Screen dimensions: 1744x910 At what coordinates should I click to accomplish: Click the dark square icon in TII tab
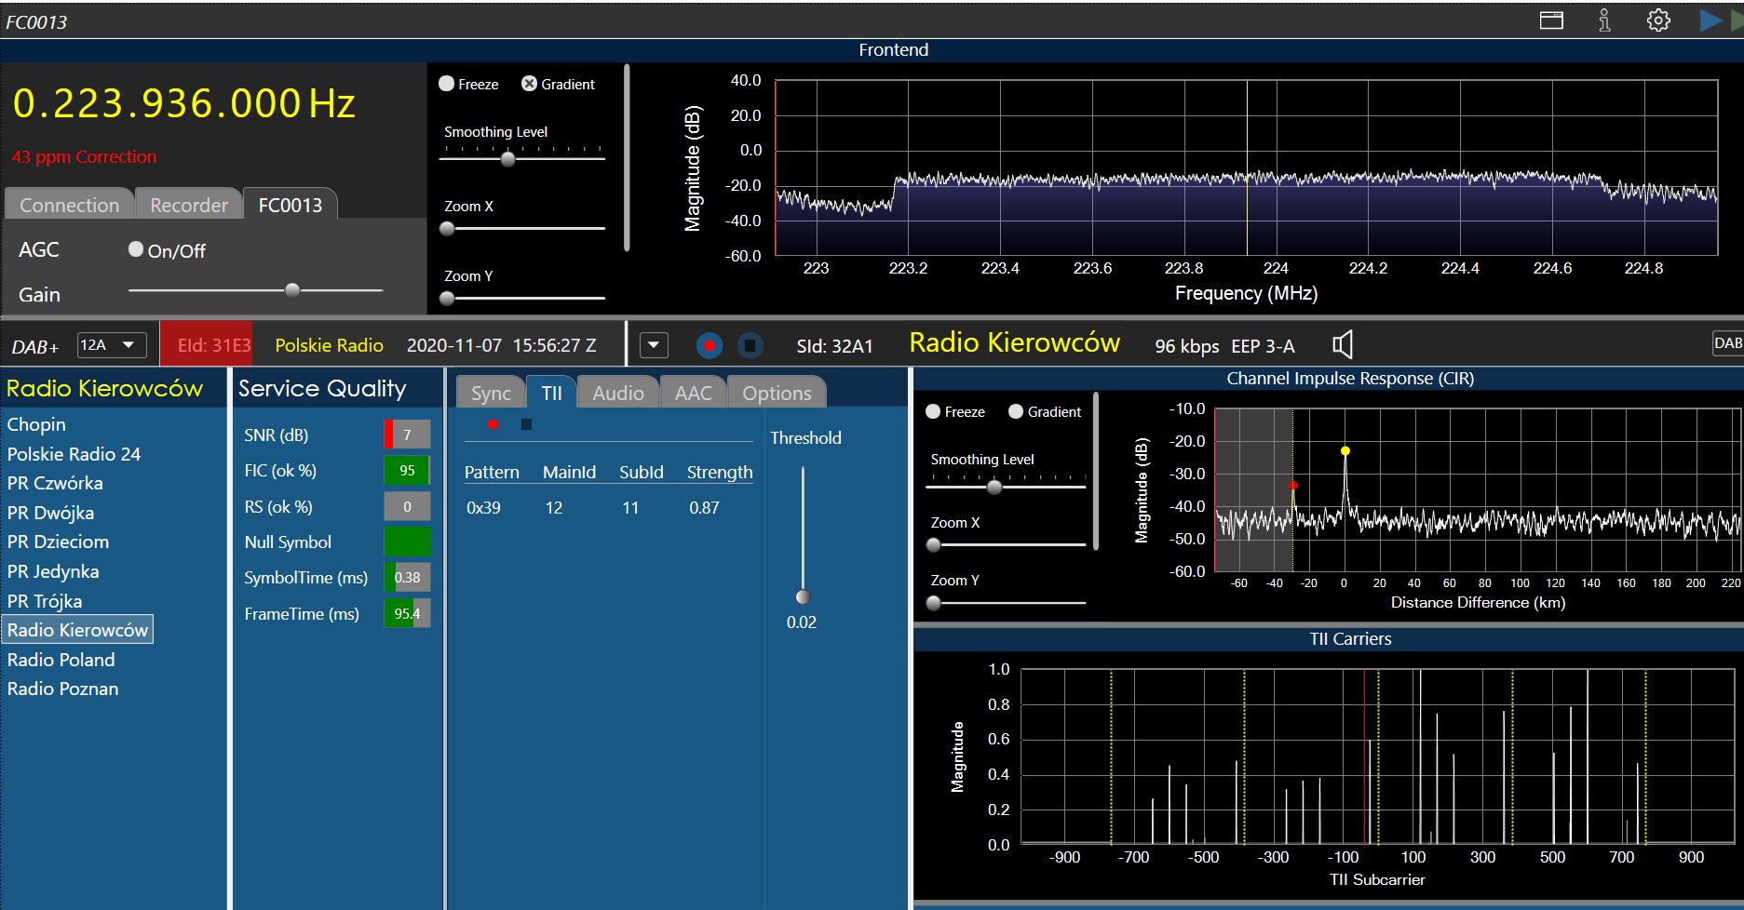pos(526,424)
